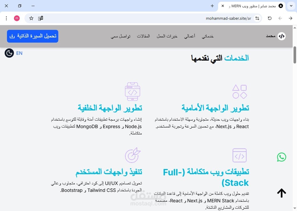The width and height of the screenshot is (297, 211).
Task: Click تحميل السيرة الذاتية download button
Action: point(32,36)
